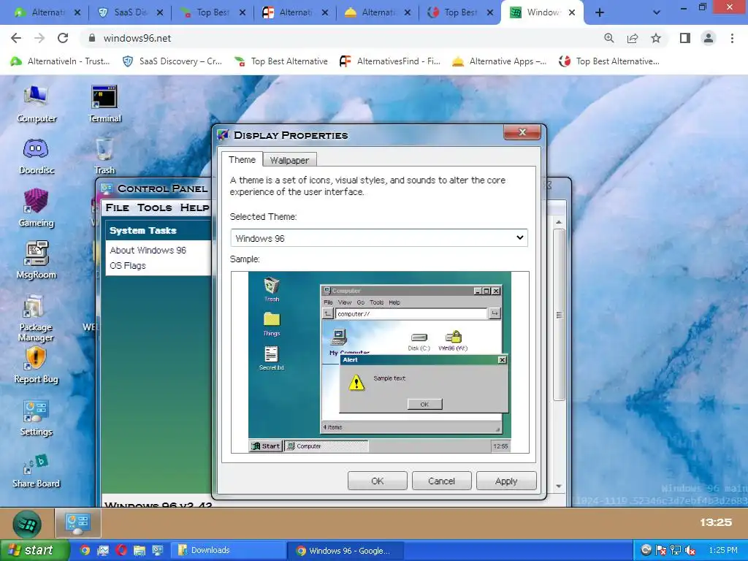Click the Windows 96 - Google taskbar button
The image size is (748, 561).
tap(347, 550)
